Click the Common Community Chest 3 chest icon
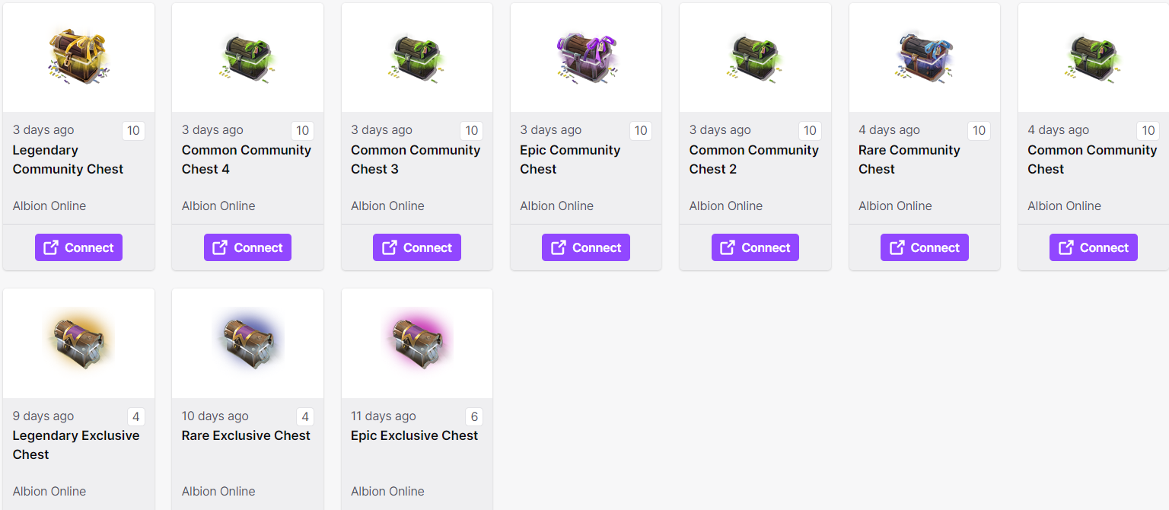 point(416,57)
